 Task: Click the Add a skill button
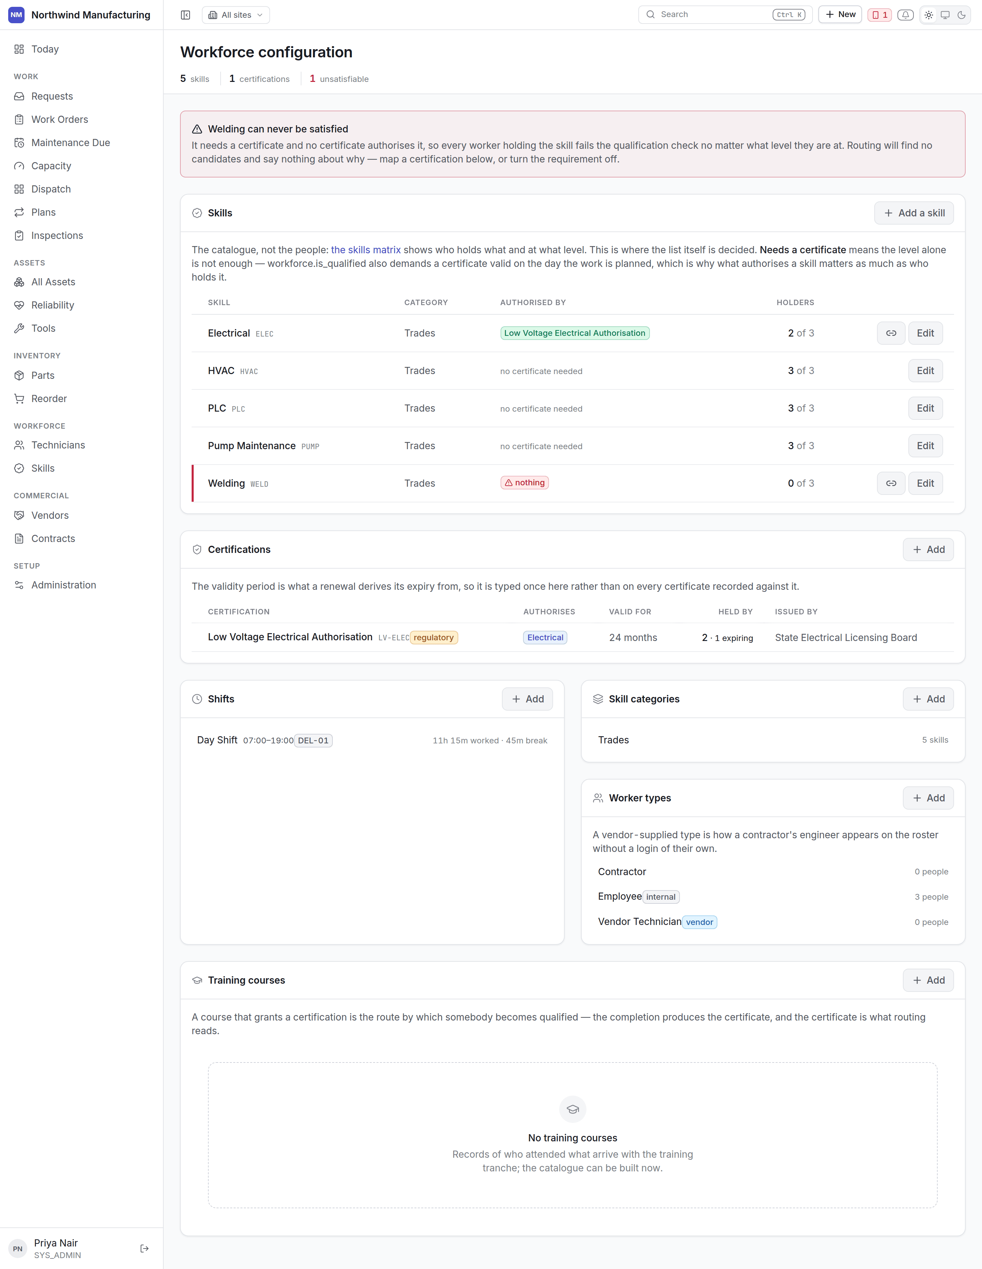(x=913, y=213)
